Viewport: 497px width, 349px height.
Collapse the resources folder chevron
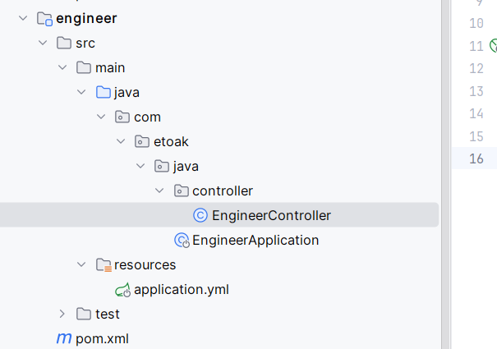point(81,265)
